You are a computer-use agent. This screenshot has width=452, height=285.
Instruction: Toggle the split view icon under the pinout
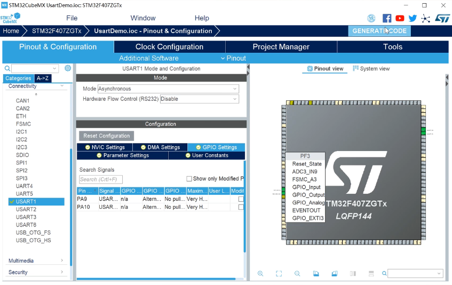point(353,273)
